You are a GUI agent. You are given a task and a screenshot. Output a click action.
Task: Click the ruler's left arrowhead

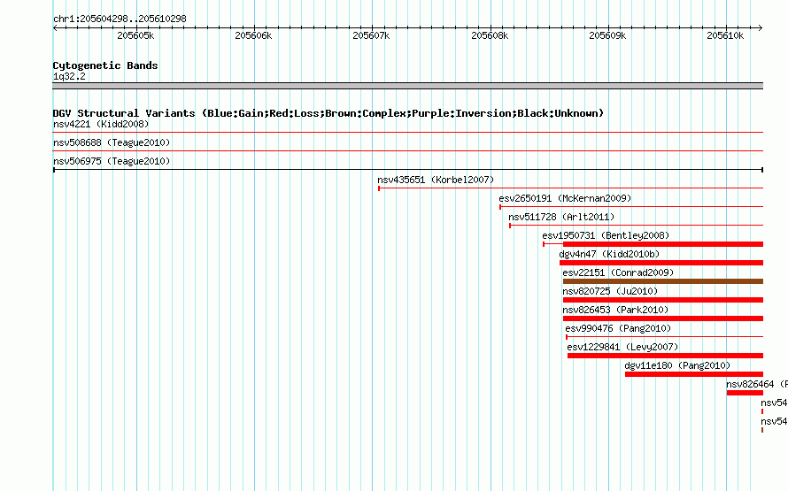pyautogui.click(x=55, y=27)
